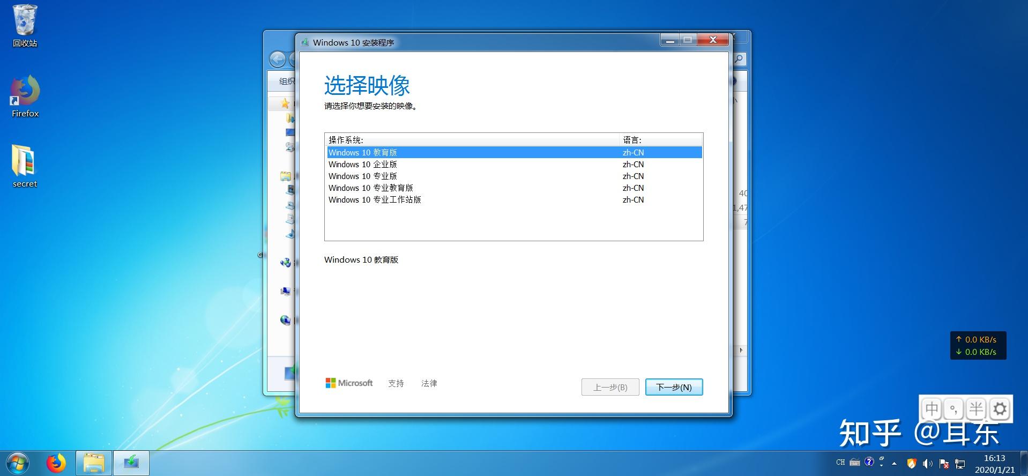Open the Action Center flag tray icon

[x=944, y=463]
